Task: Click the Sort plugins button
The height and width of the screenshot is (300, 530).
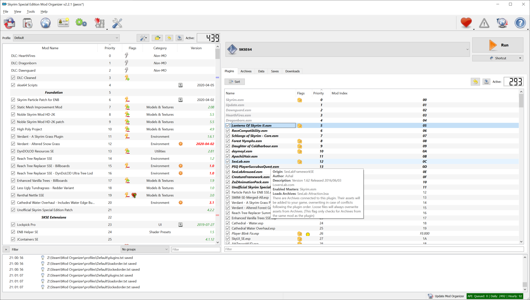Action: click(235, 82)
